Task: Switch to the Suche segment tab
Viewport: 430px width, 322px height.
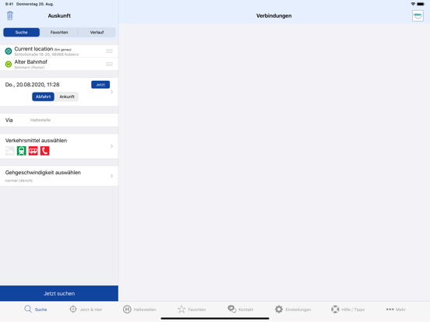Action: click(21, 33)
